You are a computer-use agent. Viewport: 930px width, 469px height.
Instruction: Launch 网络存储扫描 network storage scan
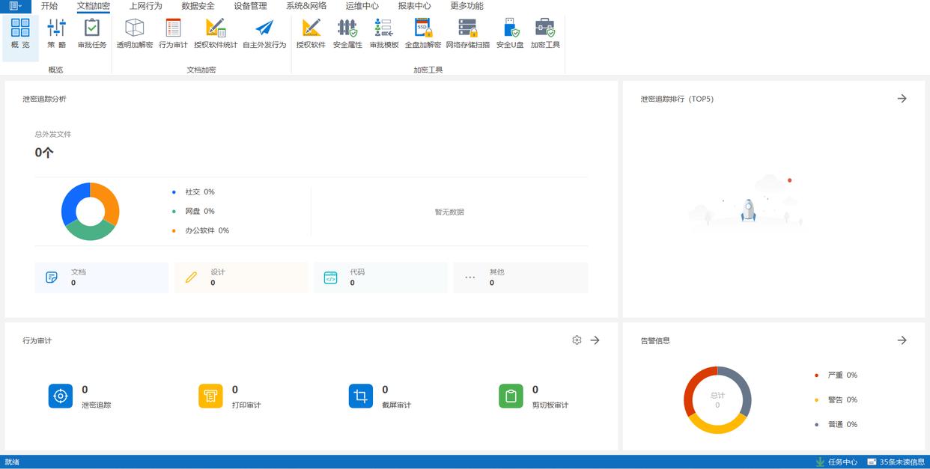coord(467,34)
